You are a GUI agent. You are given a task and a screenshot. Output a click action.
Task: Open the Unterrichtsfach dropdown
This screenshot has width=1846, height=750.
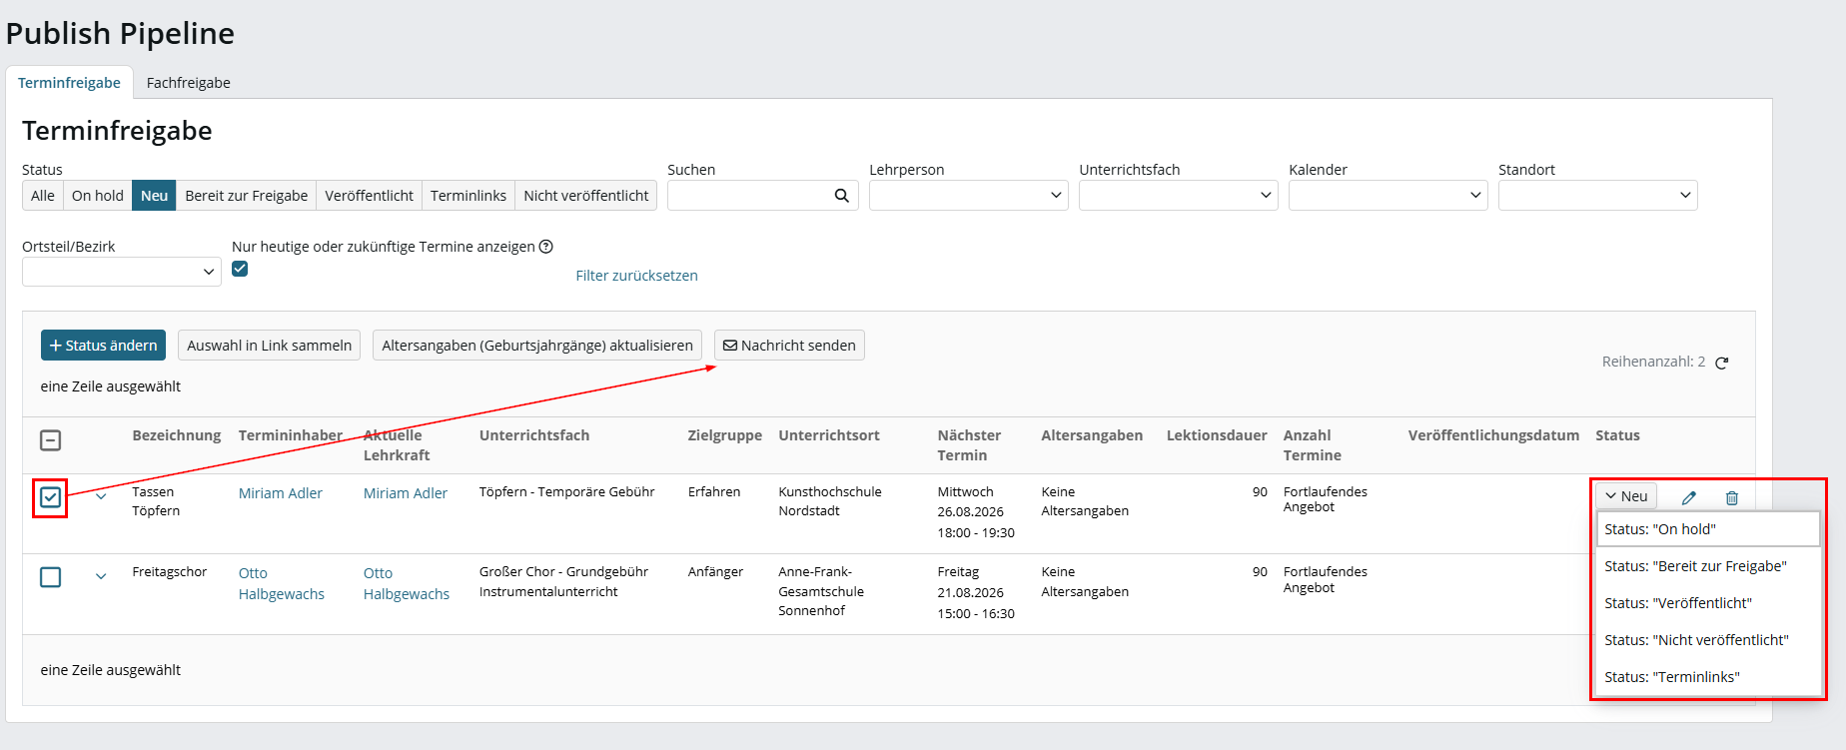click(x=1179, y=196)
